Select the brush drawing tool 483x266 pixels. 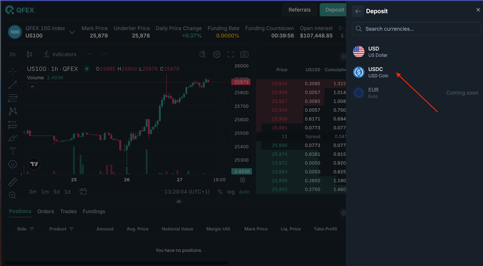[13, 138]
